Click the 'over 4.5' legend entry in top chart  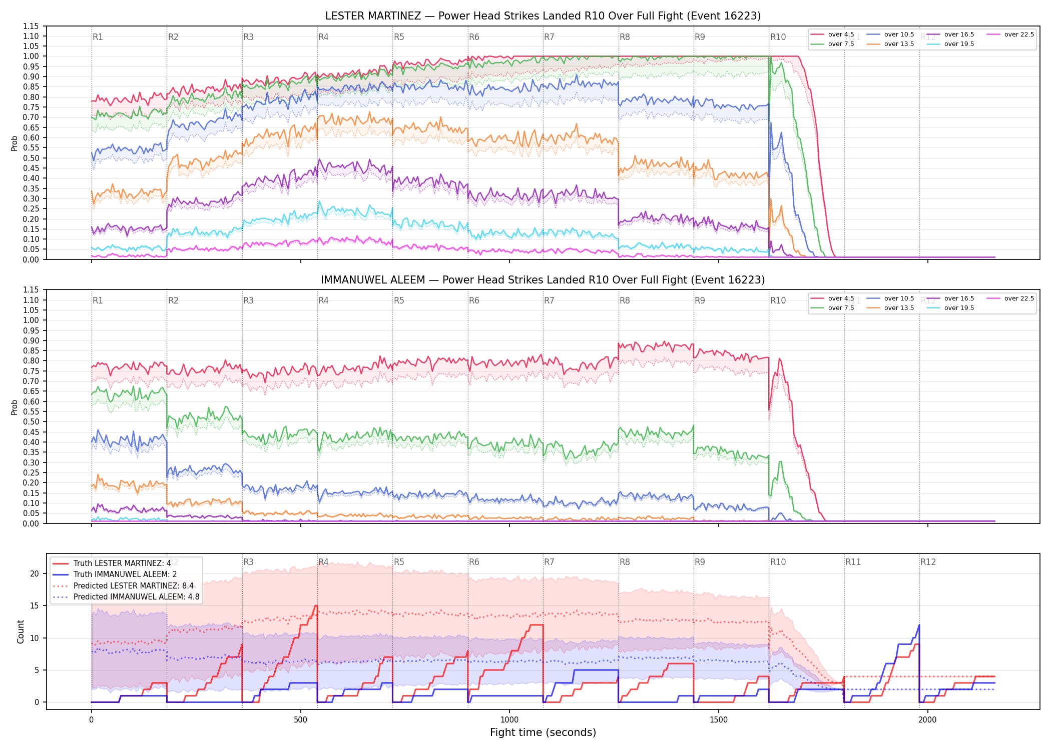[832, 34]
